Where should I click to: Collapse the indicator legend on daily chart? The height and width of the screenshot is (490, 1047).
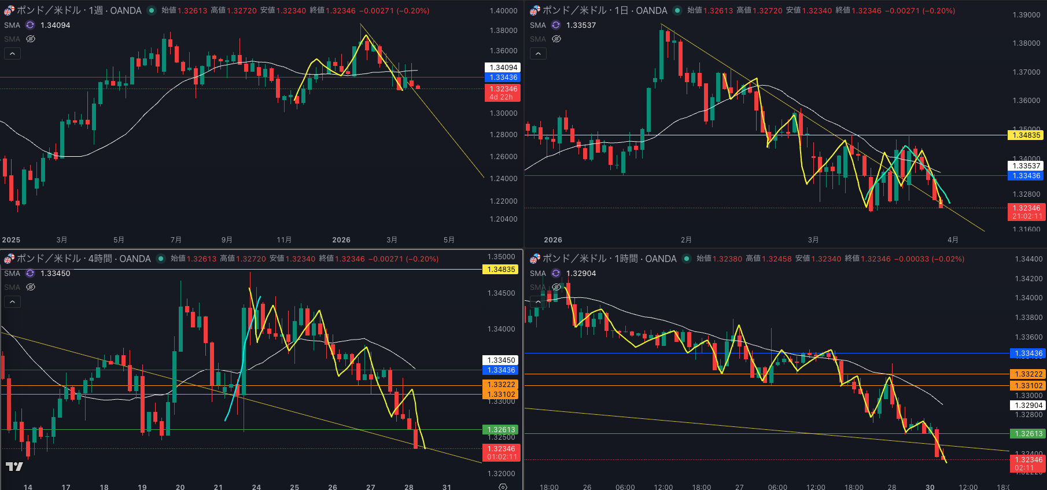[538, 53]
